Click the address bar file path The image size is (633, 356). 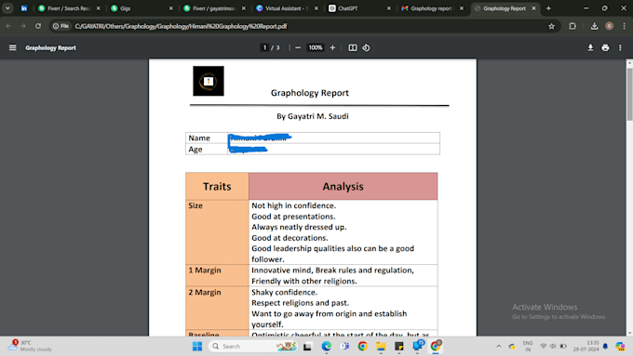tap(181, 26)
